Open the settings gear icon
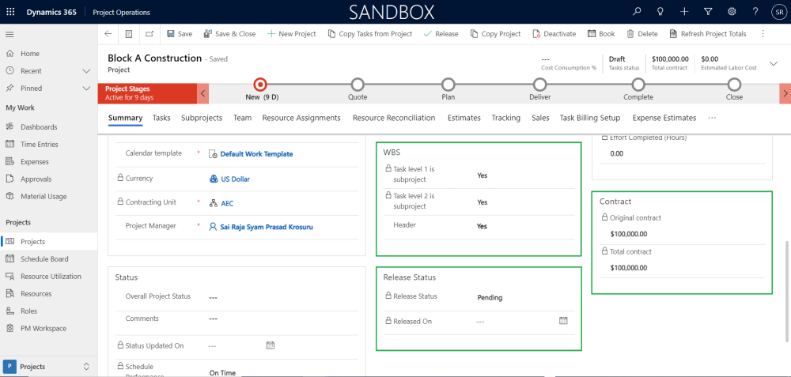 (x=732, y=12)
